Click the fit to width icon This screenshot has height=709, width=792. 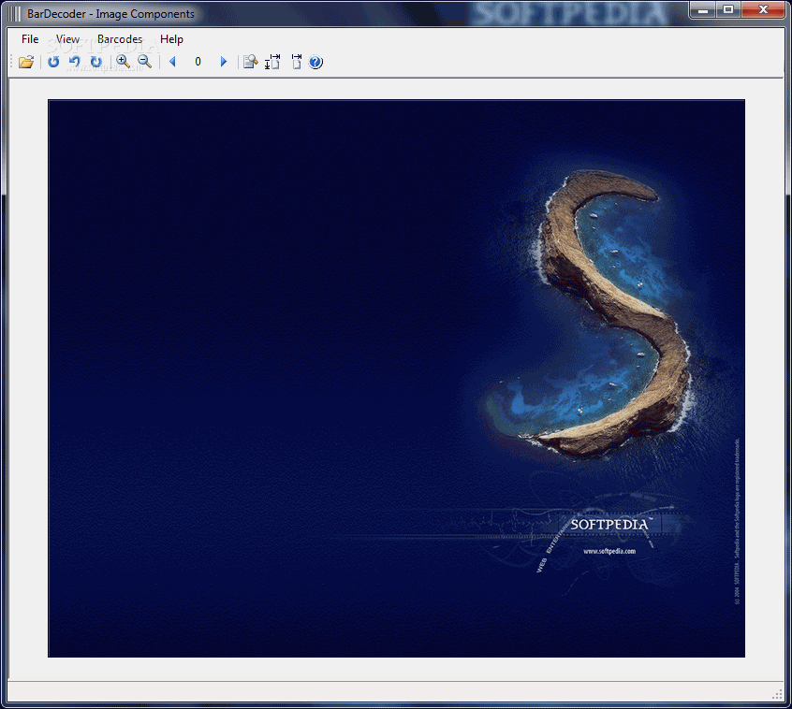point(297,62)
